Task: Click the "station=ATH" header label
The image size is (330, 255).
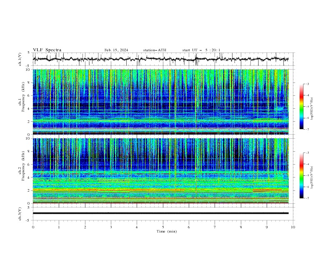Action: point(155,50)
